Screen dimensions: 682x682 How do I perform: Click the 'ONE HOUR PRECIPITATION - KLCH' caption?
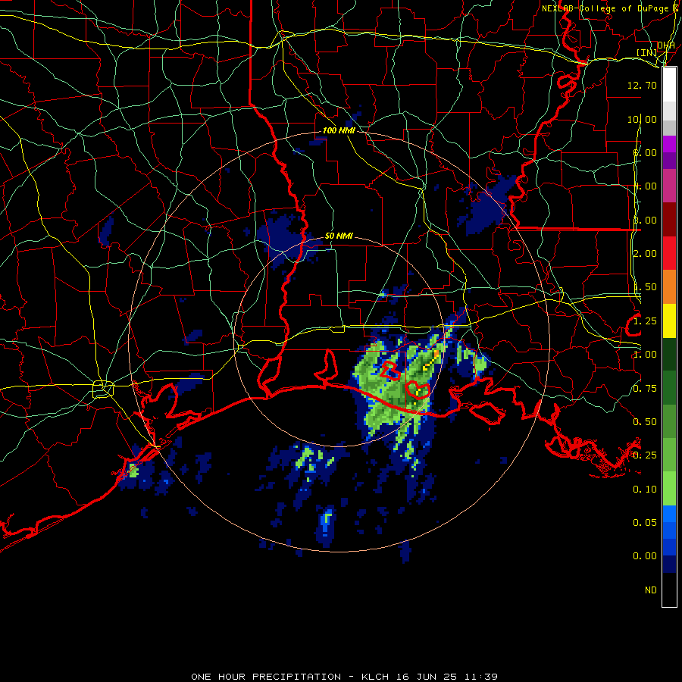click(289, 677)
